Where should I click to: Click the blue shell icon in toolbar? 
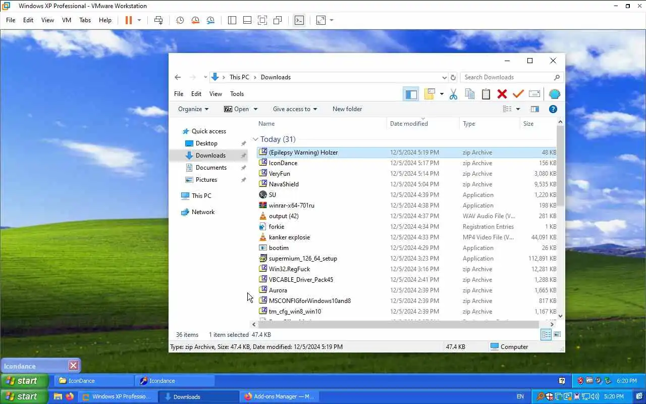[x=554, y=94]
